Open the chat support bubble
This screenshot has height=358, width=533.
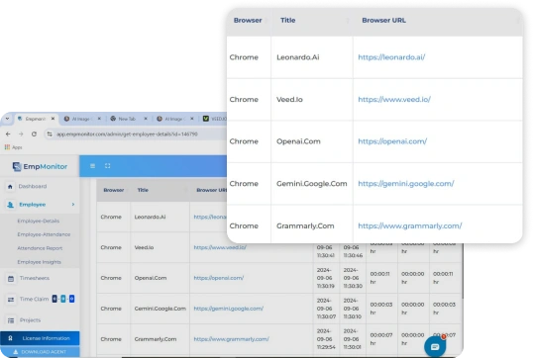tap(435, 346)
